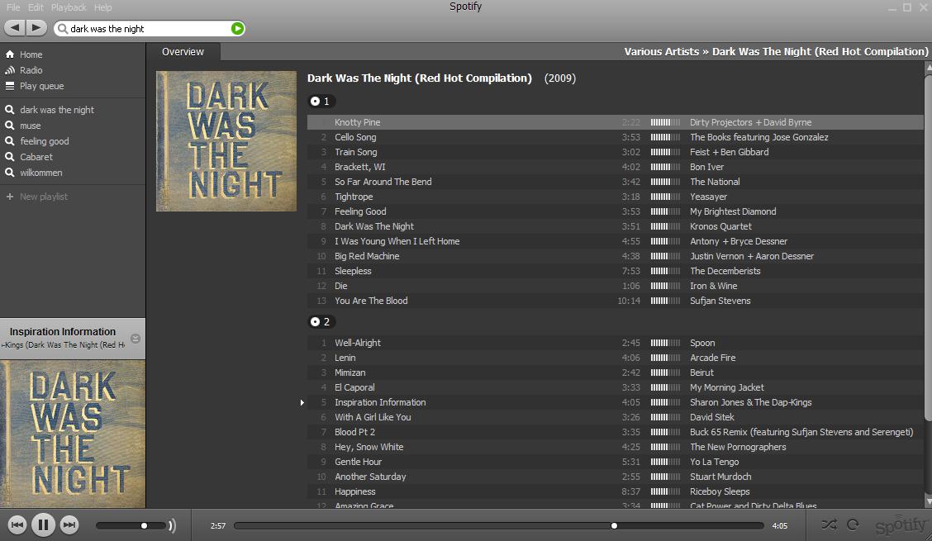932x541 pixels.
Task: Switch to the Overview tab
Action: (183, 51)
